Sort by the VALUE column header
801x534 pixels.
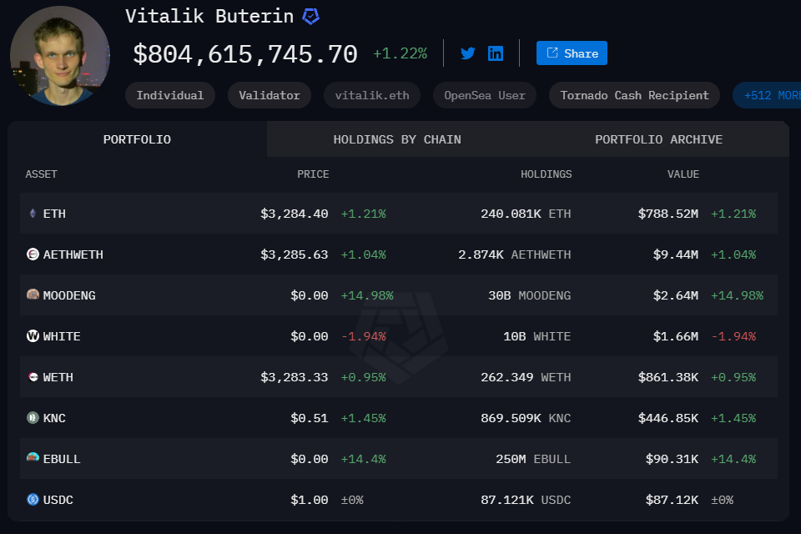[683, 174]
